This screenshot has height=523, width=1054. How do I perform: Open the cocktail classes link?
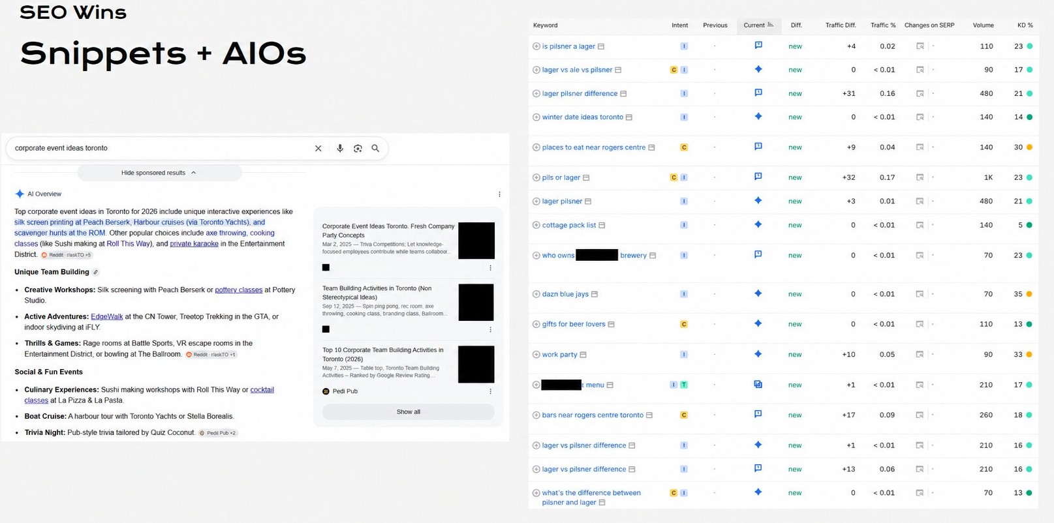point(262,389)
